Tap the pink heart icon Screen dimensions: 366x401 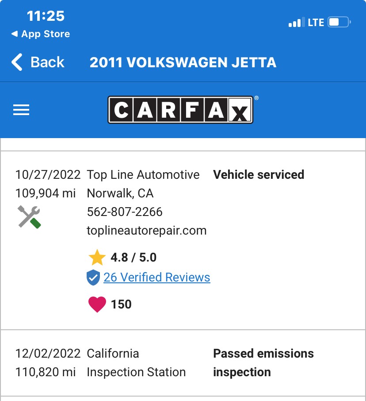97,305
